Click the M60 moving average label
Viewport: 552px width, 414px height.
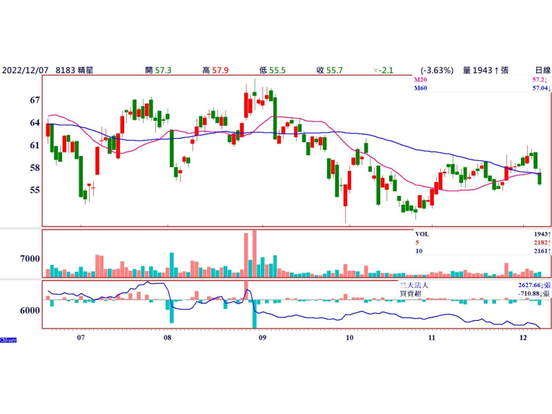click(420, 88)
